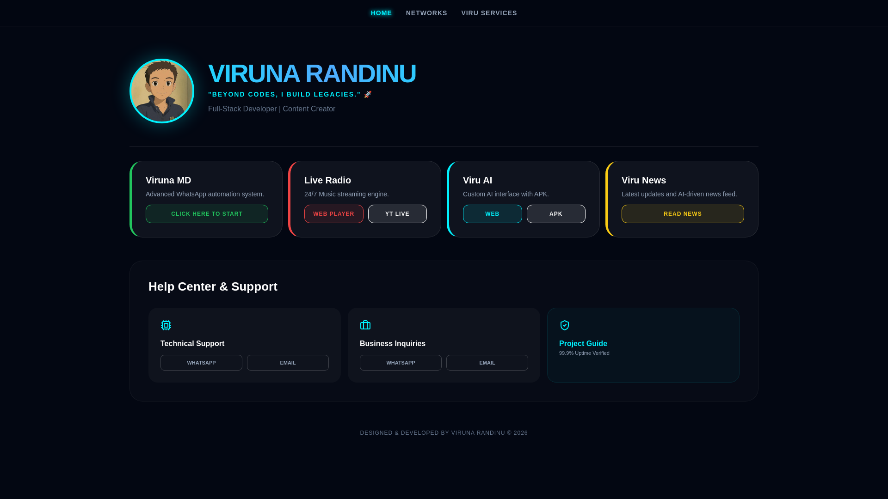Click the Viru News card title

[x=644, y=180]
